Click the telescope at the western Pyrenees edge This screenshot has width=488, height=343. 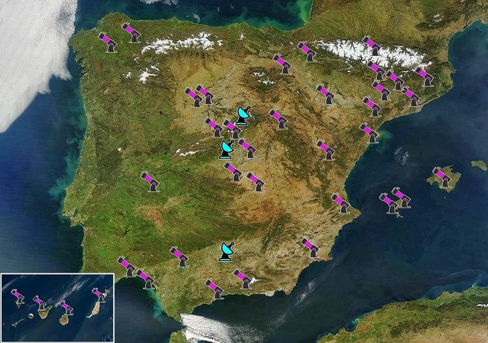307,52
